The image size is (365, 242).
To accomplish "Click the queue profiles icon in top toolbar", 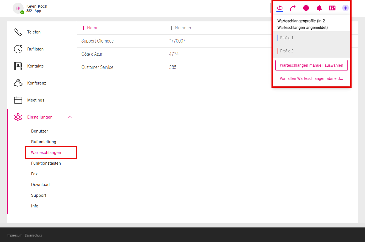I will (280, 8).
